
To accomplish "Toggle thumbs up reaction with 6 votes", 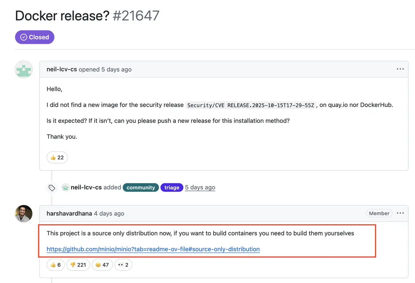I will click(56, 265).
